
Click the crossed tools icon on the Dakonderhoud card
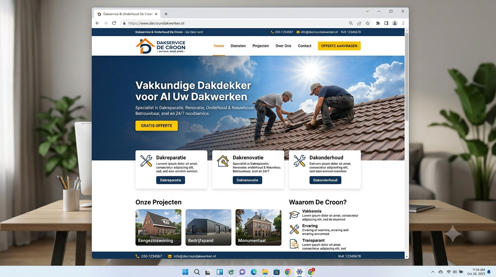[x=300, y=161]
